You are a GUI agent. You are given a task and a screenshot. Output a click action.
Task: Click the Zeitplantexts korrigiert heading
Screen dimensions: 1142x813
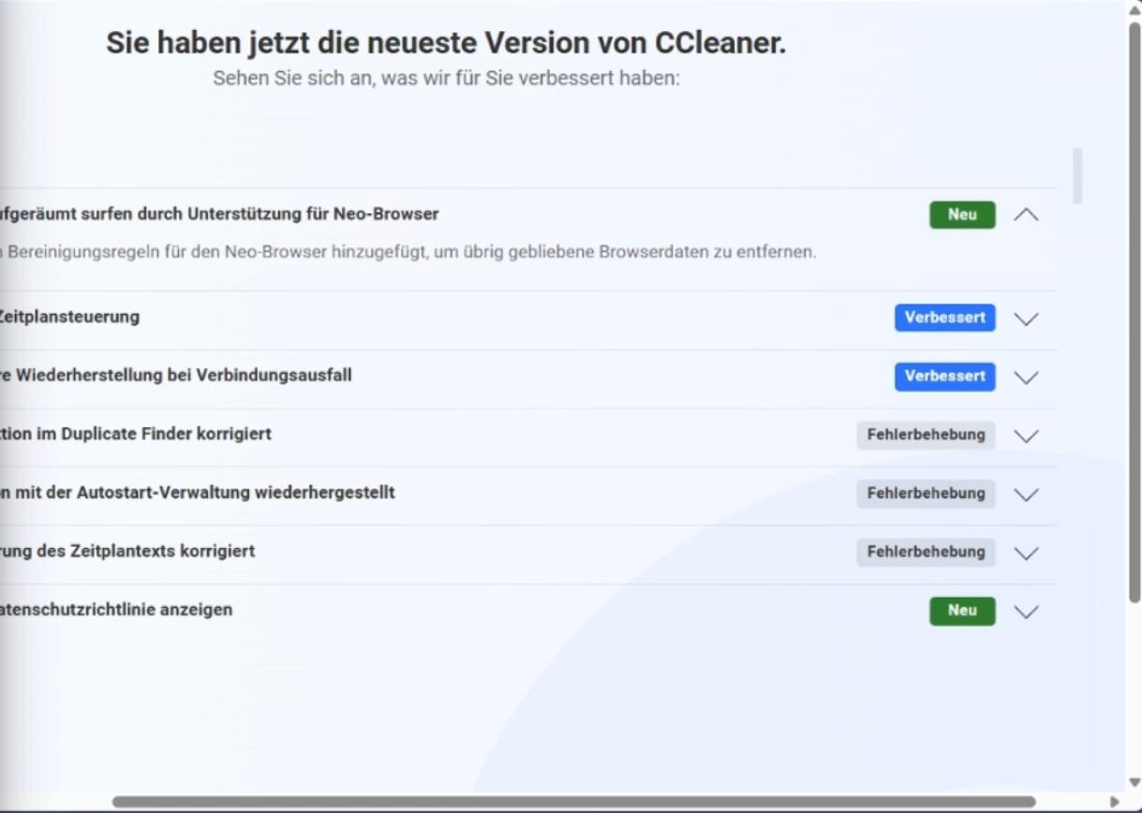point(127,552)
